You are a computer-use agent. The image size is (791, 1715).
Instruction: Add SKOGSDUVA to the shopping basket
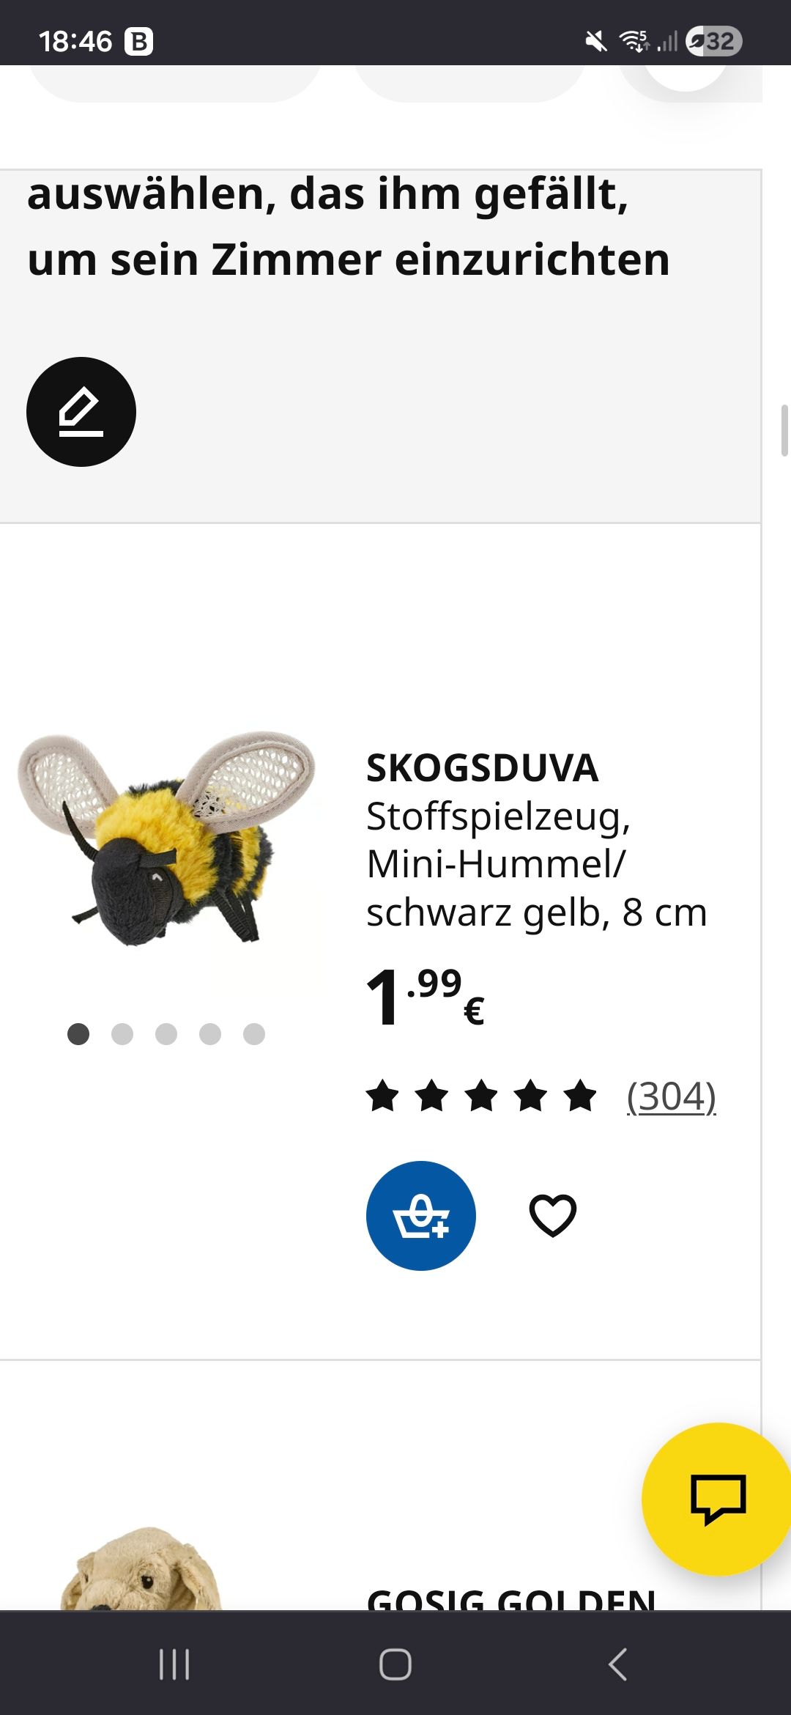[421, 1216]
